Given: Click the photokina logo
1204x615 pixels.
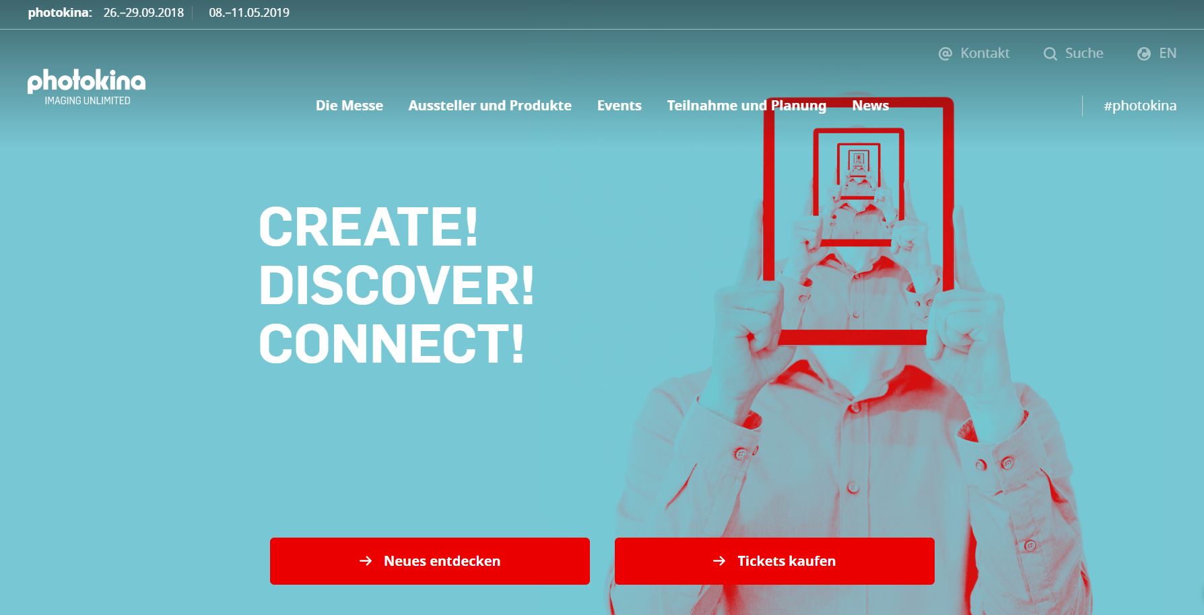Looking at the screenshot, I should coord(86,87).
